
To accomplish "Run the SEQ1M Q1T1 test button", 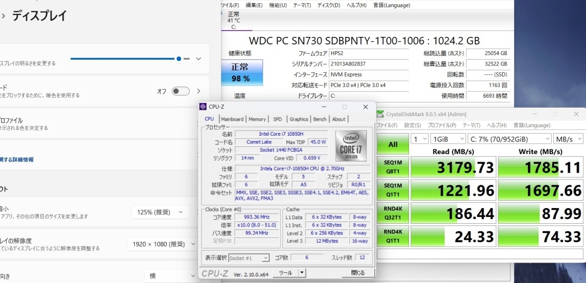I will coord(393,190).
